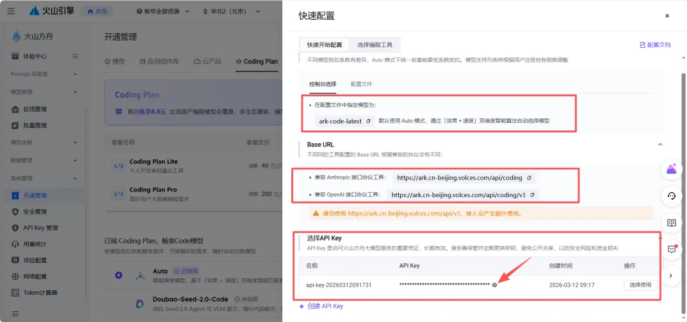Select the 快速开始配置 tab
Screen dimensions: 687x322
click(x=324, y=45)
